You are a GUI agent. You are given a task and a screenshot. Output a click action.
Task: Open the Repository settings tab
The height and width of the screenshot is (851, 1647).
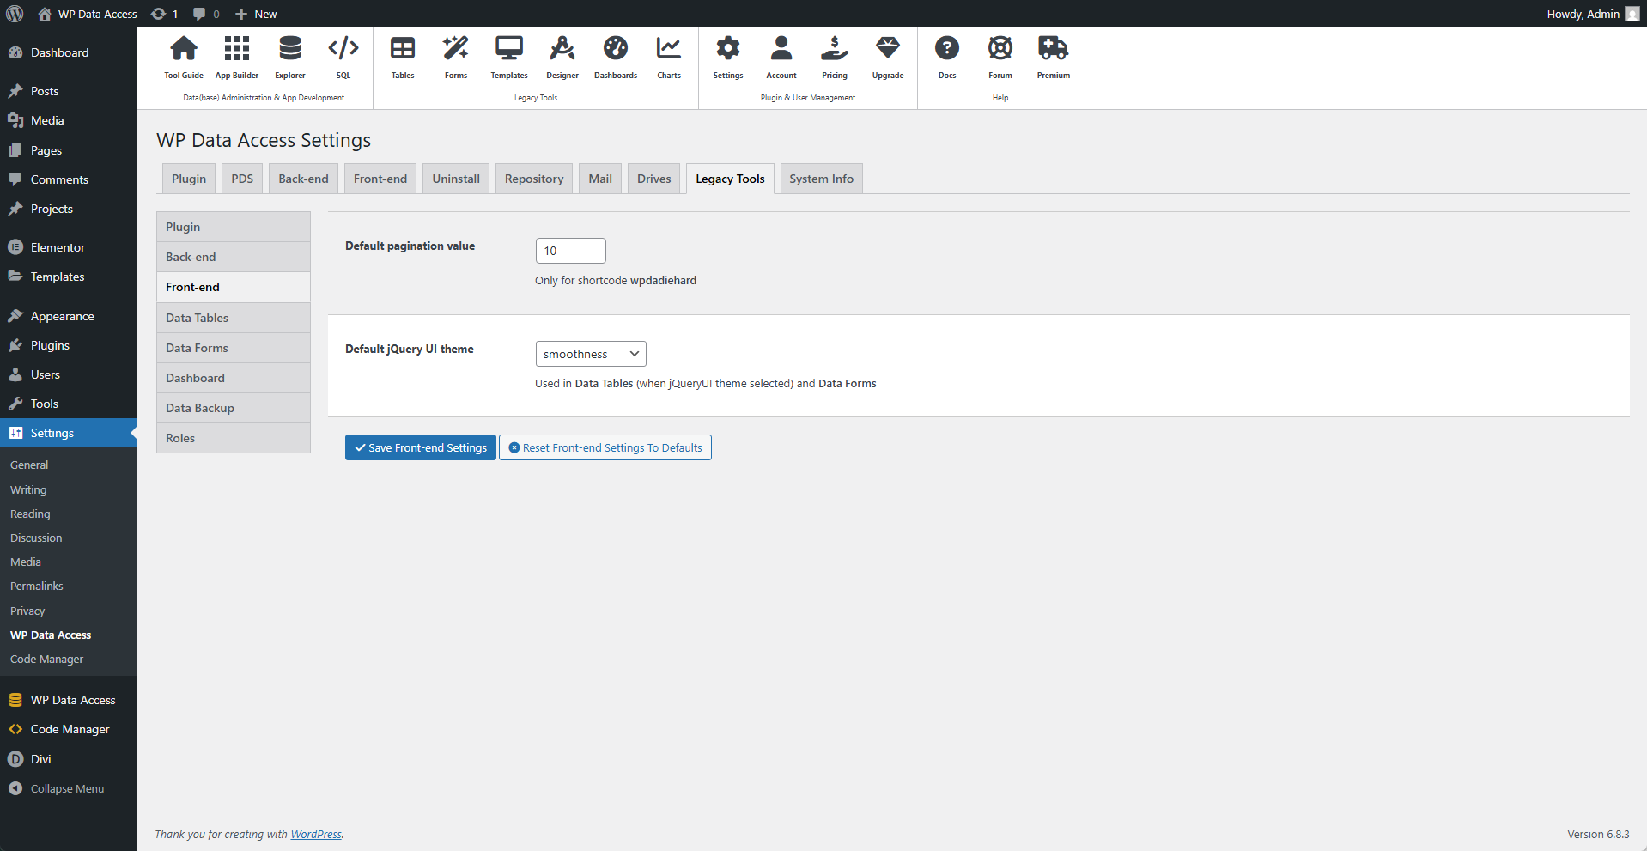[x=533, y=178]
